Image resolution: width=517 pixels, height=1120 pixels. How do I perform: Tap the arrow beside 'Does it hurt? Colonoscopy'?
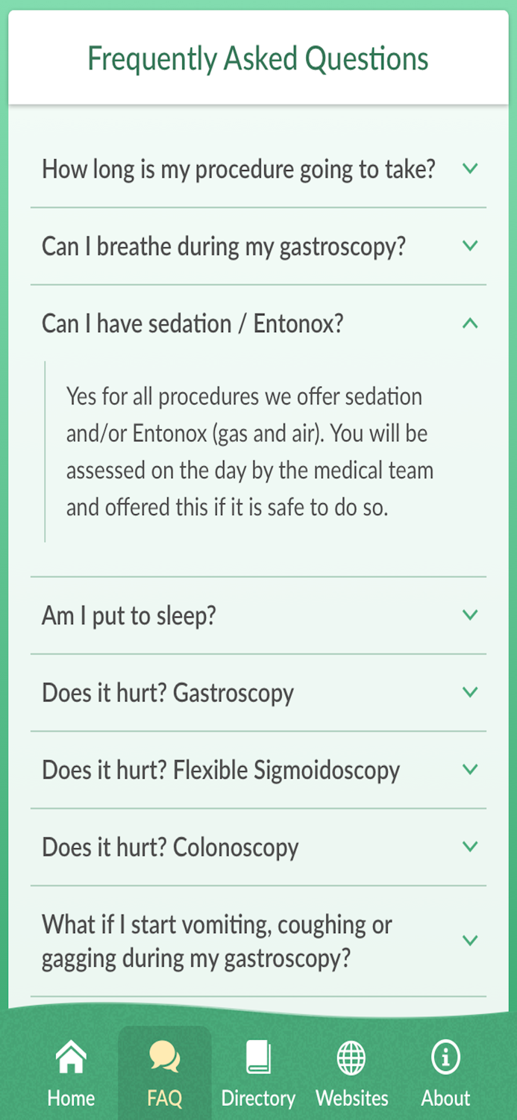click(470, 847)
